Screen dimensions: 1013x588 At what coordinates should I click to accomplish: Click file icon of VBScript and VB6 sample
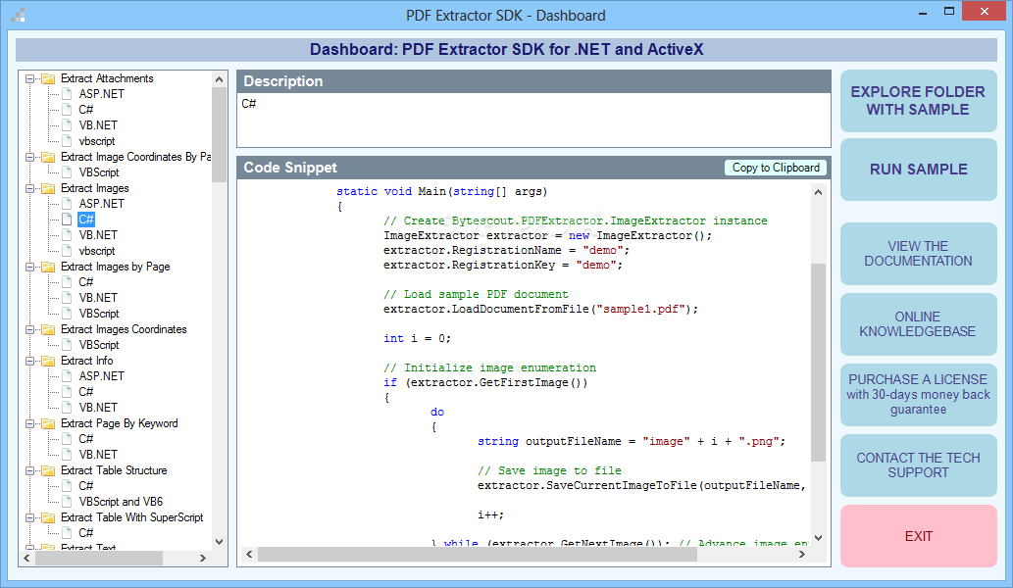(67, 502)
